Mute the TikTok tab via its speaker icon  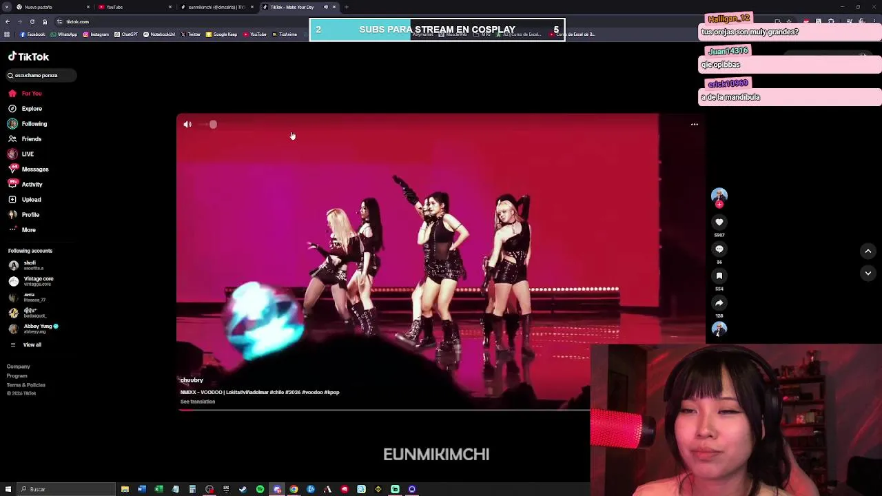pos(326,7)
